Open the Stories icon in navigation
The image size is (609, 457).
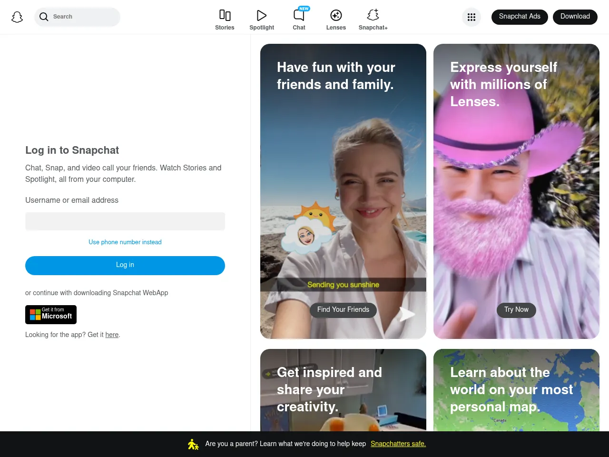[225, 15]
